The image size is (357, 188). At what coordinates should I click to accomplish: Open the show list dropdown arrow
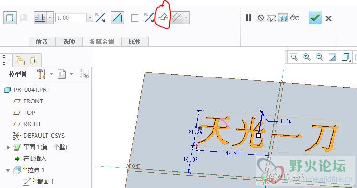pos(72,74)
